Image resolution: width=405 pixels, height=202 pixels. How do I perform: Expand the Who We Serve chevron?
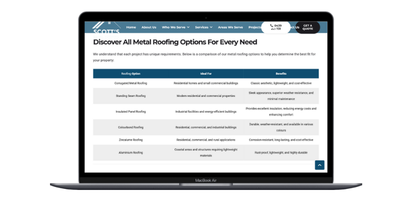click(188, 27)
